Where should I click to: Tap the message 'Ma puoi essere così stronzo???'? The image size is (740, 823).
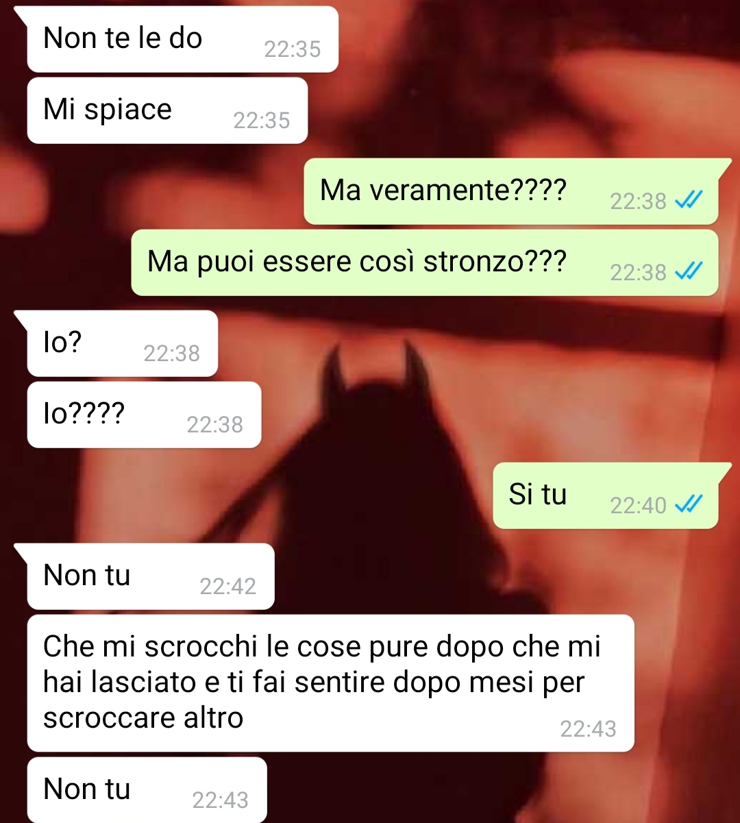point(425,262)
